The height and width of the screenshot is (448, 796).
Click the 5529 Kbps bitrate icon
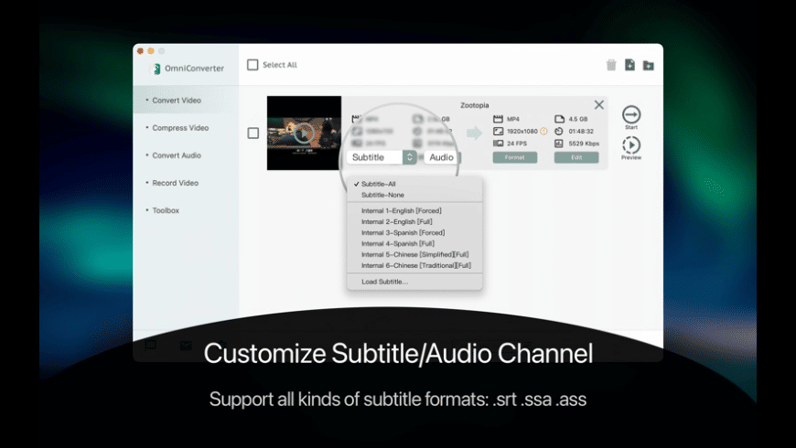pyautogui.click(x=559, y=144)
